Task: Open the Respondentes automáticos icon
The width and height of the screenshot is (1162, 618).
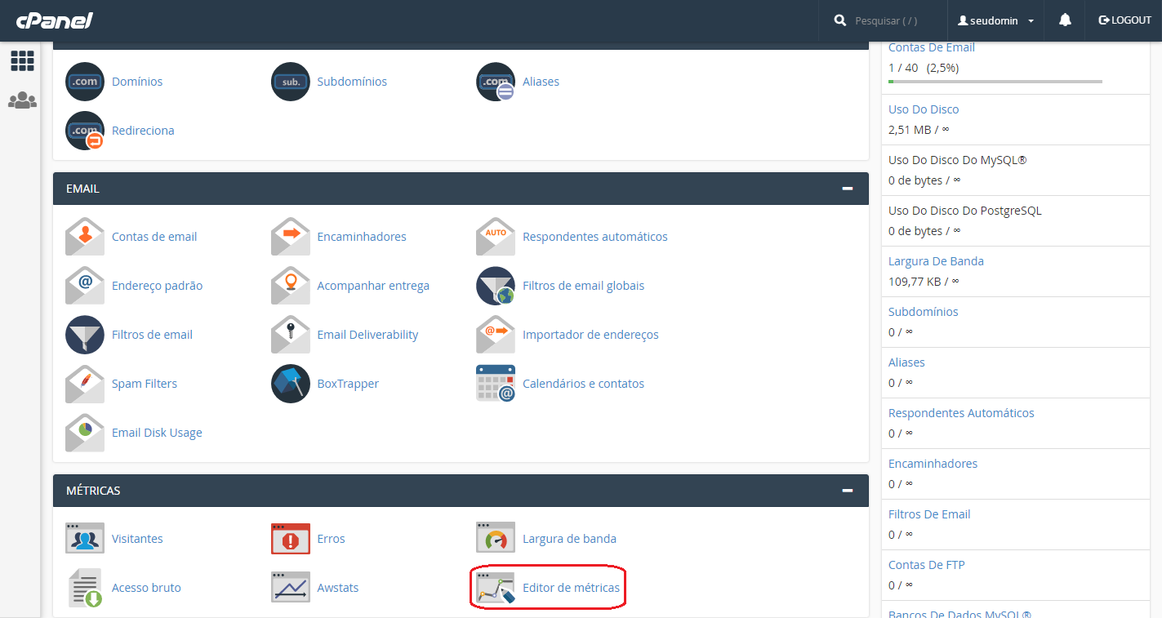Action: (x=496, y=237)
